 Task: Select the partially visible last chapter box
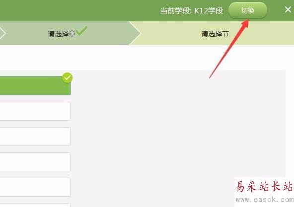[x=35, y=205]
